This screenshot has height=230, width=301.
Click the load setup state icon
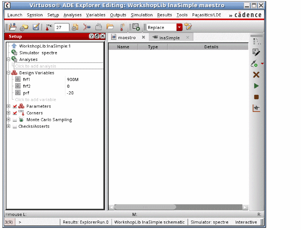[13, 27]
